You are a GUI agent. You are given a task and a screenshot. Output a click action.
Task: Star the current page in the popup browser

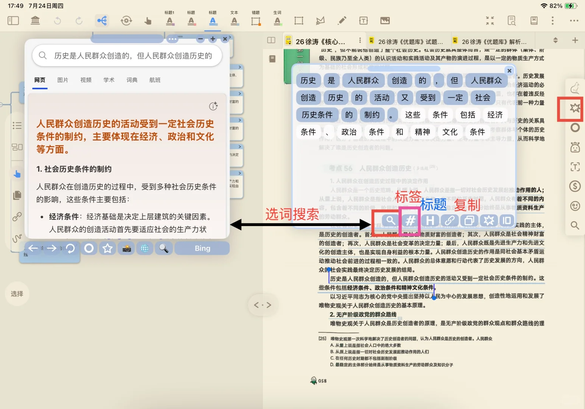107,248
